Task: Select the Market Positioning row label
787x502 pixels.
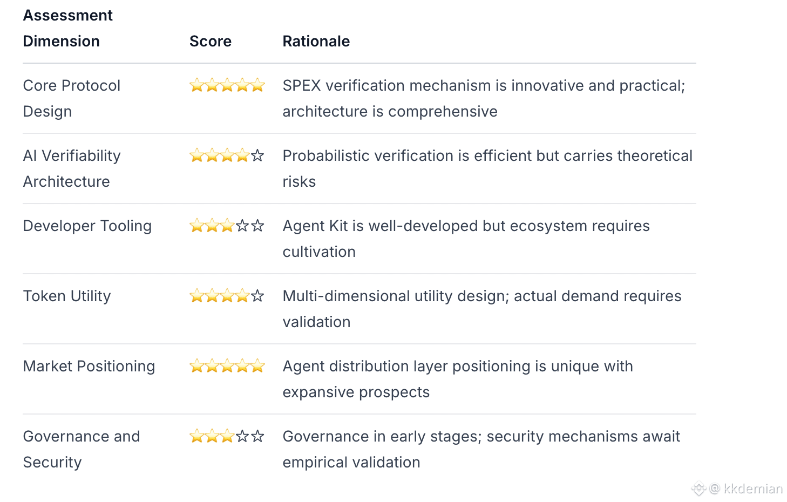Action: point(89,366)
